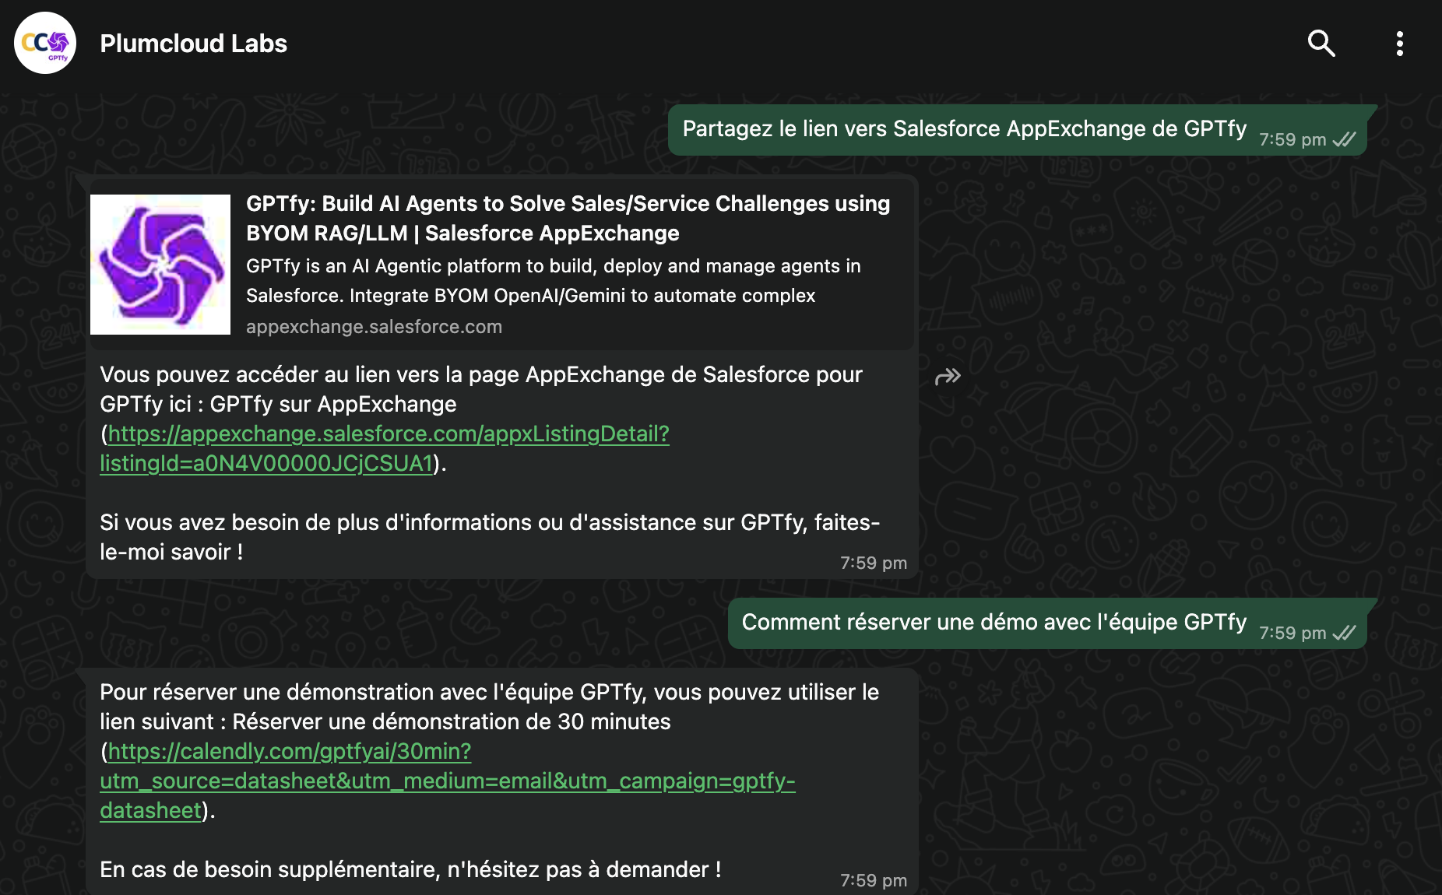The height and width of the screenshot is (895, 1442).
Task: Click the "En cas de besoin supplémentaire" line
Action: point(410,869)
